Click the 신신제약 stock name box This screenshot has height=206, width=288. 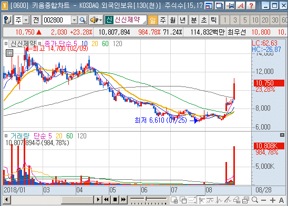(x=126, y=20)
